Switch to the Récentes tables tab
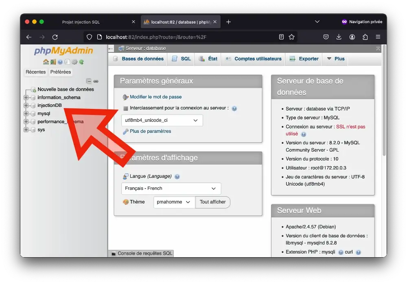 pos(35,72)
